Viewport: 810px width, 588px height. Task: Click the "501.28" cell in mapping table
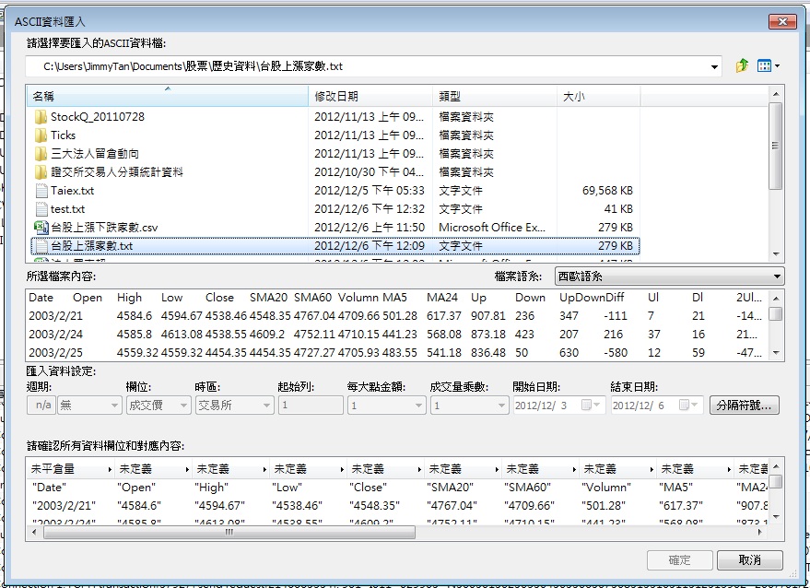604,506
